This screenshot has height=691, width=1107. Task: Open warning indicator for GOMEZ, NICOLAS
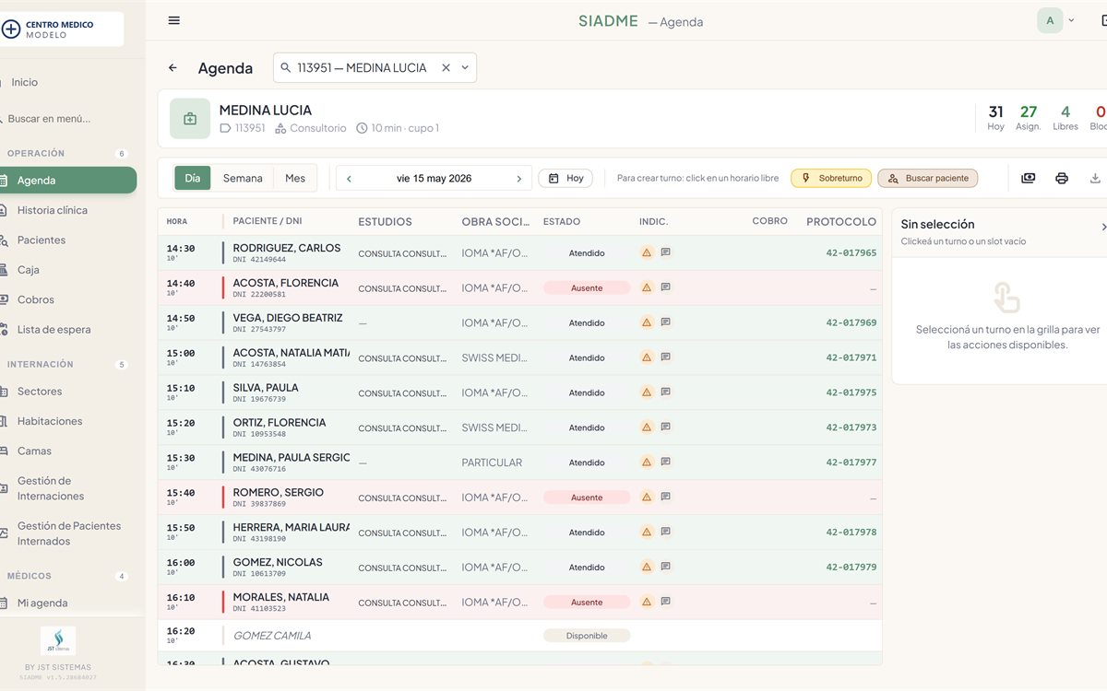pyautogui.click(x=647, y=568)
